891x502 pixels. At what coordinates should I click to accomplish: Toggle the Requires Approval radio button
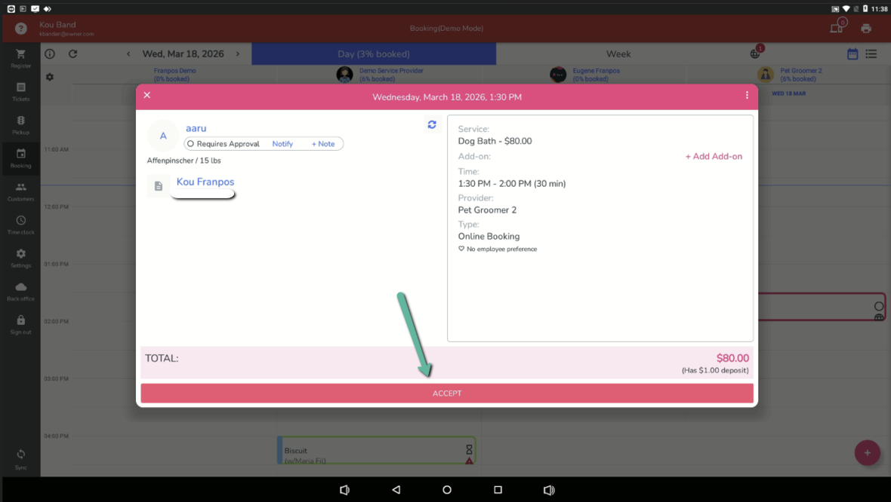[x=190, y=144]
